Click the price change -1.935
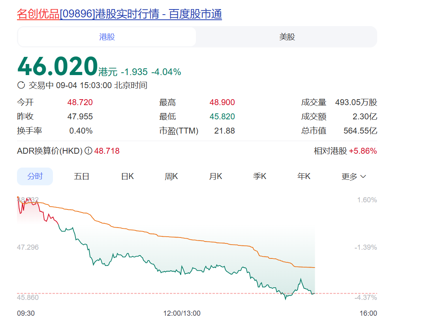423x326 pixels. [x=134, y=72]
